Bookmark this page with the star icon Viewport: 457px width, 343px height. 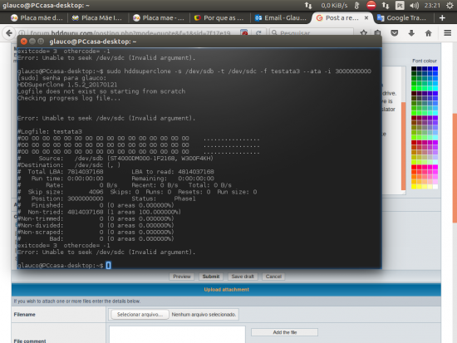(363, 32)
